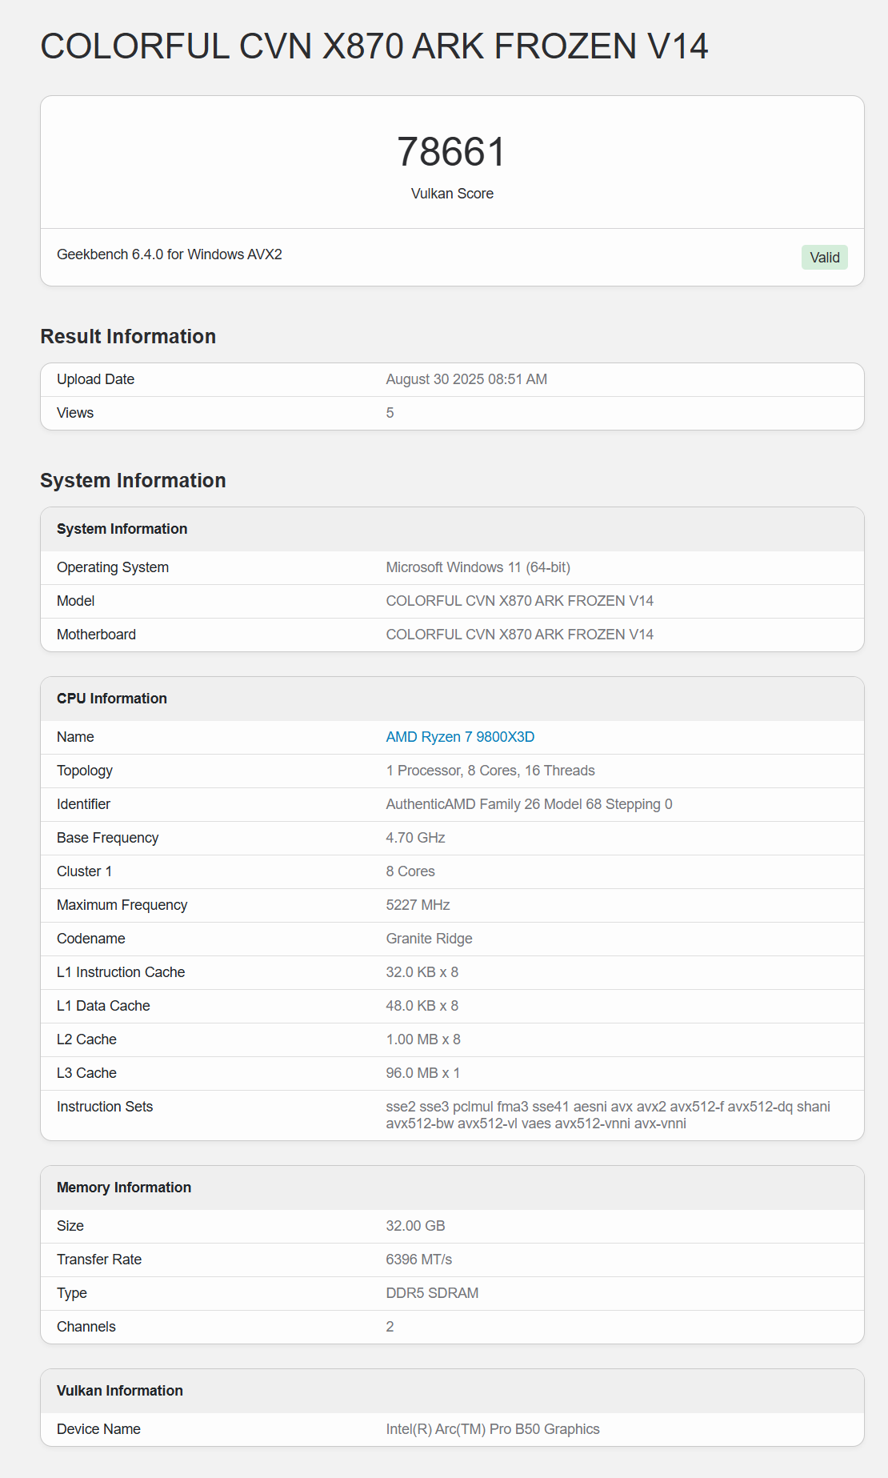Click the Motherboard row value
888x1478 pixels.
(x=519, y=635)
